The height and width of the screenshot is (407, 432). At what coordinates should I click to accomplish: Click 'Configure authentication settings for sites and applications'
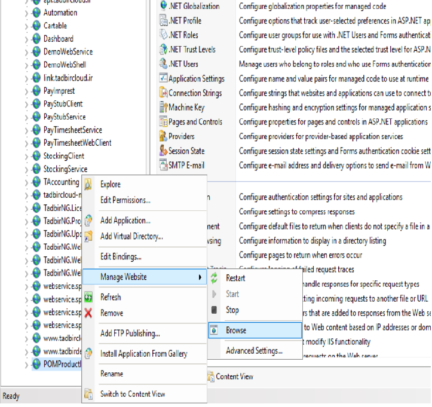click(x=321, y=197)
